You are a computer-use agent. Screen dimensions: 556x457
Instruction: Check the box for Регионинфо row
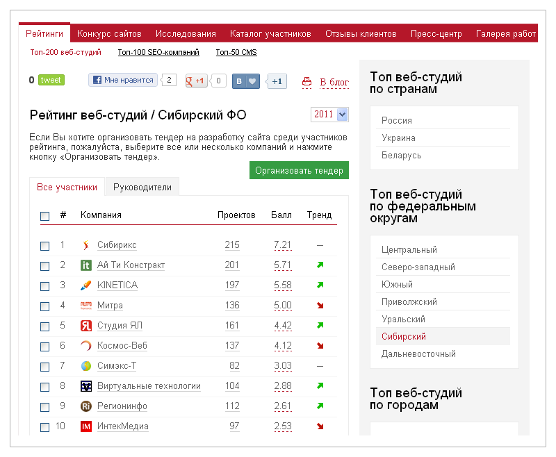coord(44,407)
